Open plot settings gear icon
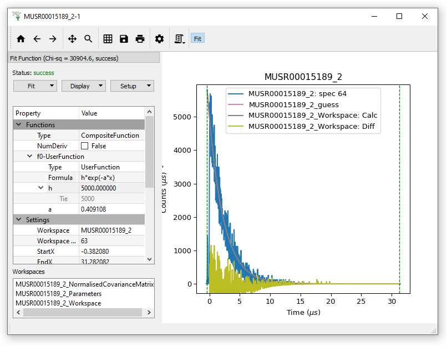The height and width of the screenshot is (351, 447). pos(160,39)
